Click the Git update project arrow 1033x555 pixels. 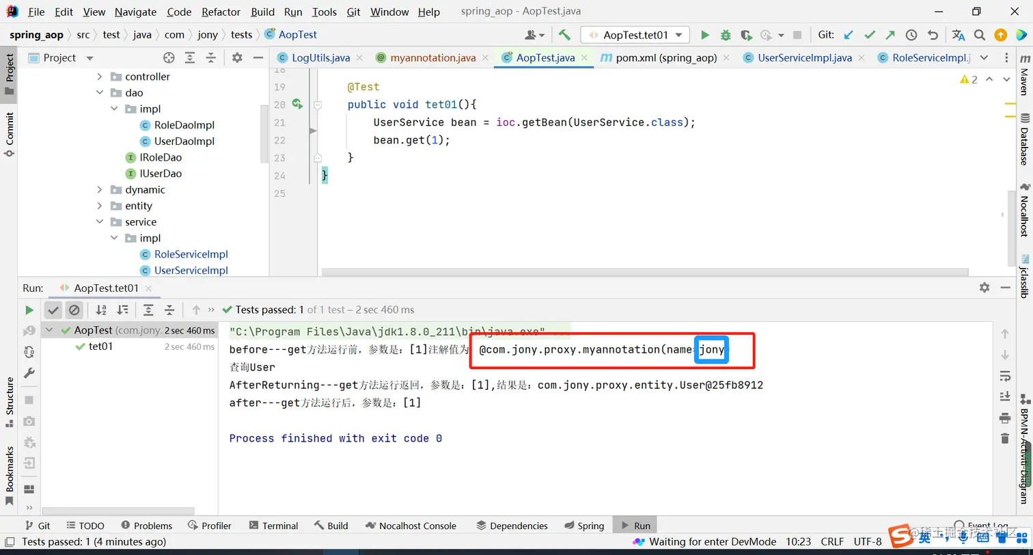849,35
